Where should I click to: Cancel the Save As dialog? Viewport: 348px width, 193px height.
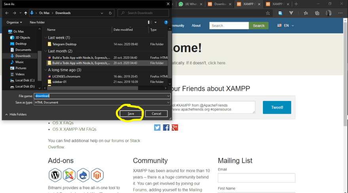(156, 114)
